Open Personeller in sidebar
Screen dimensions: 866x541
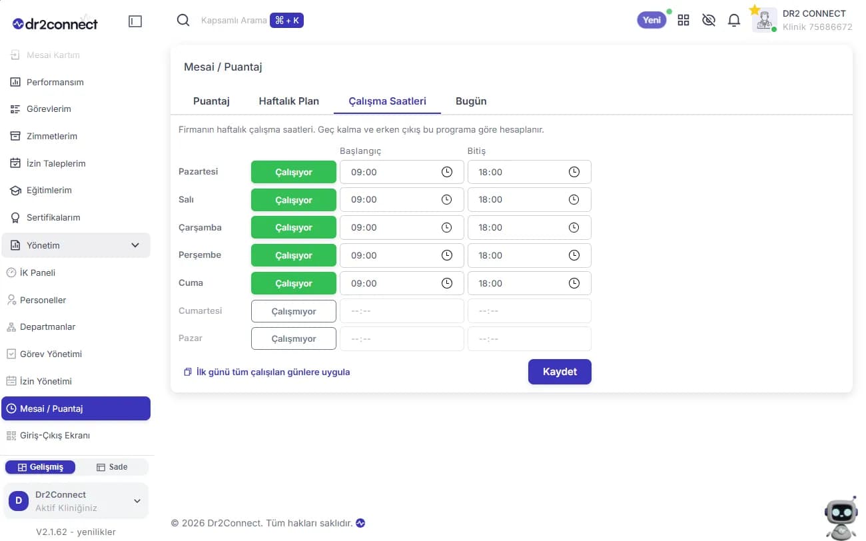(x=43, y=300)
